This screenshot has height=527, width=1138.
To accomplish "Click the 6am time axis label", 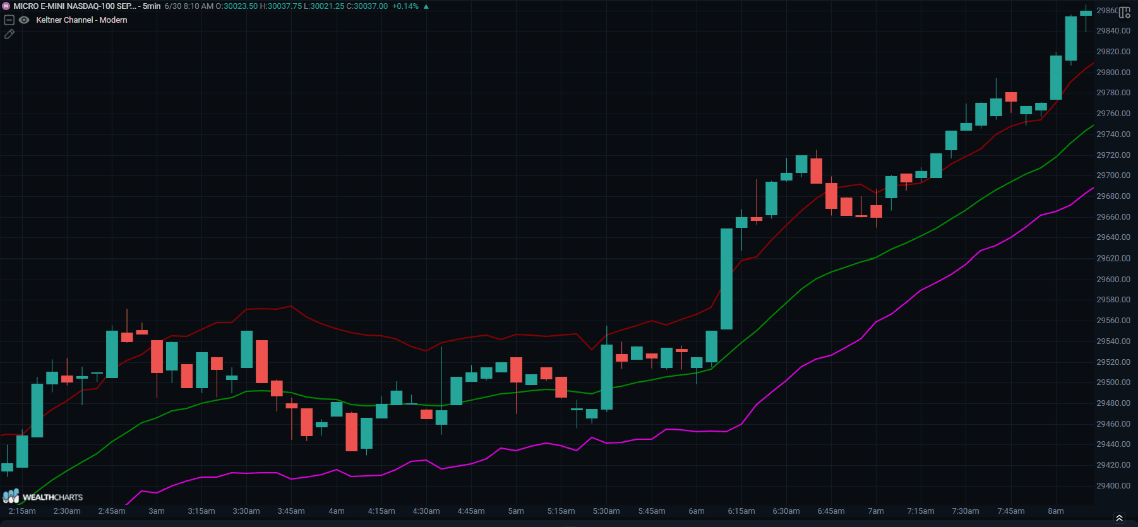I will pyautogui.click(x=697, y=511).
